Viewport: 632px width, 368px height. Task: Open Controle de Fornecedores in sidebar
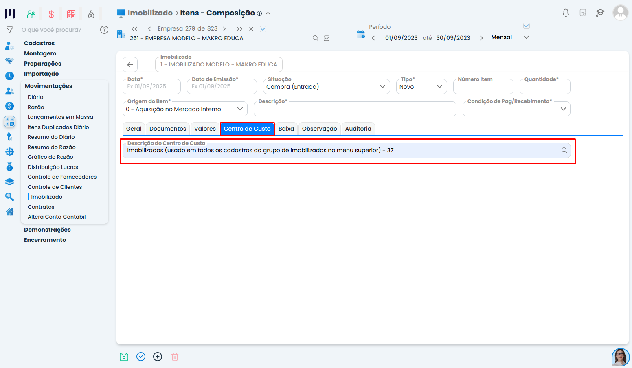click(x=62, y=177)
